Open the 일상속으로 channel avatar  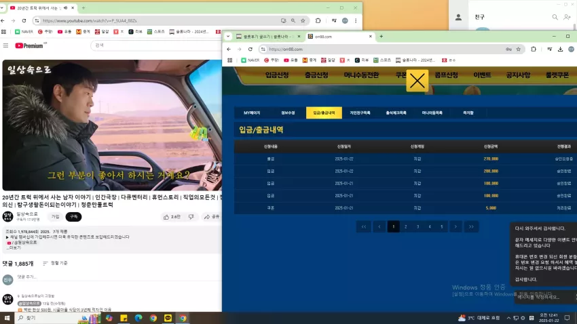[x=7, y=217]
